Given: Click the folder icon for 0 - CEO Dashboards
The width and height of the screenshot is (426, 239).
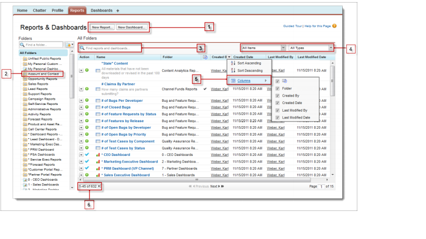Looking at the screenshot, I should [x=25, y=180].
